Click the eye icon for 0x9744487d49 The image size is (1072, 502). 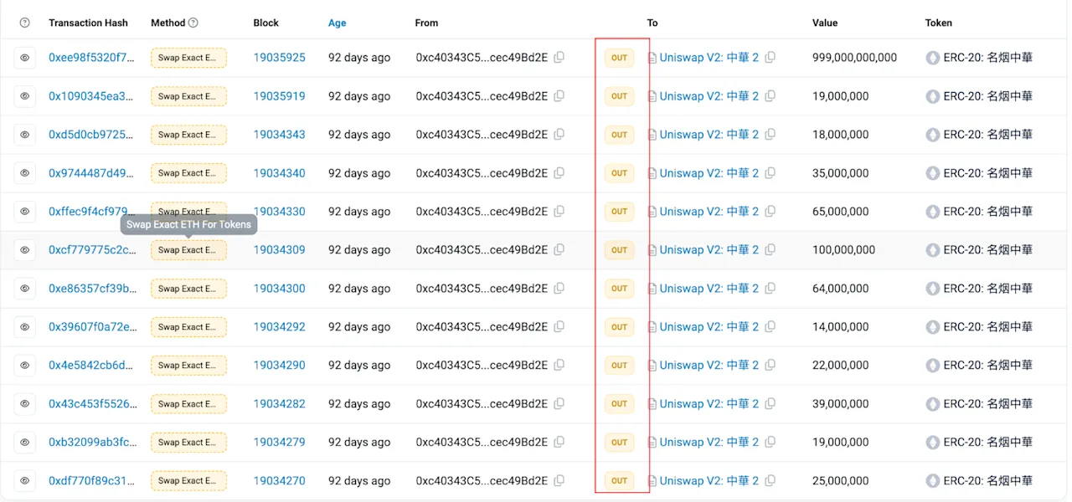(24, 173)
